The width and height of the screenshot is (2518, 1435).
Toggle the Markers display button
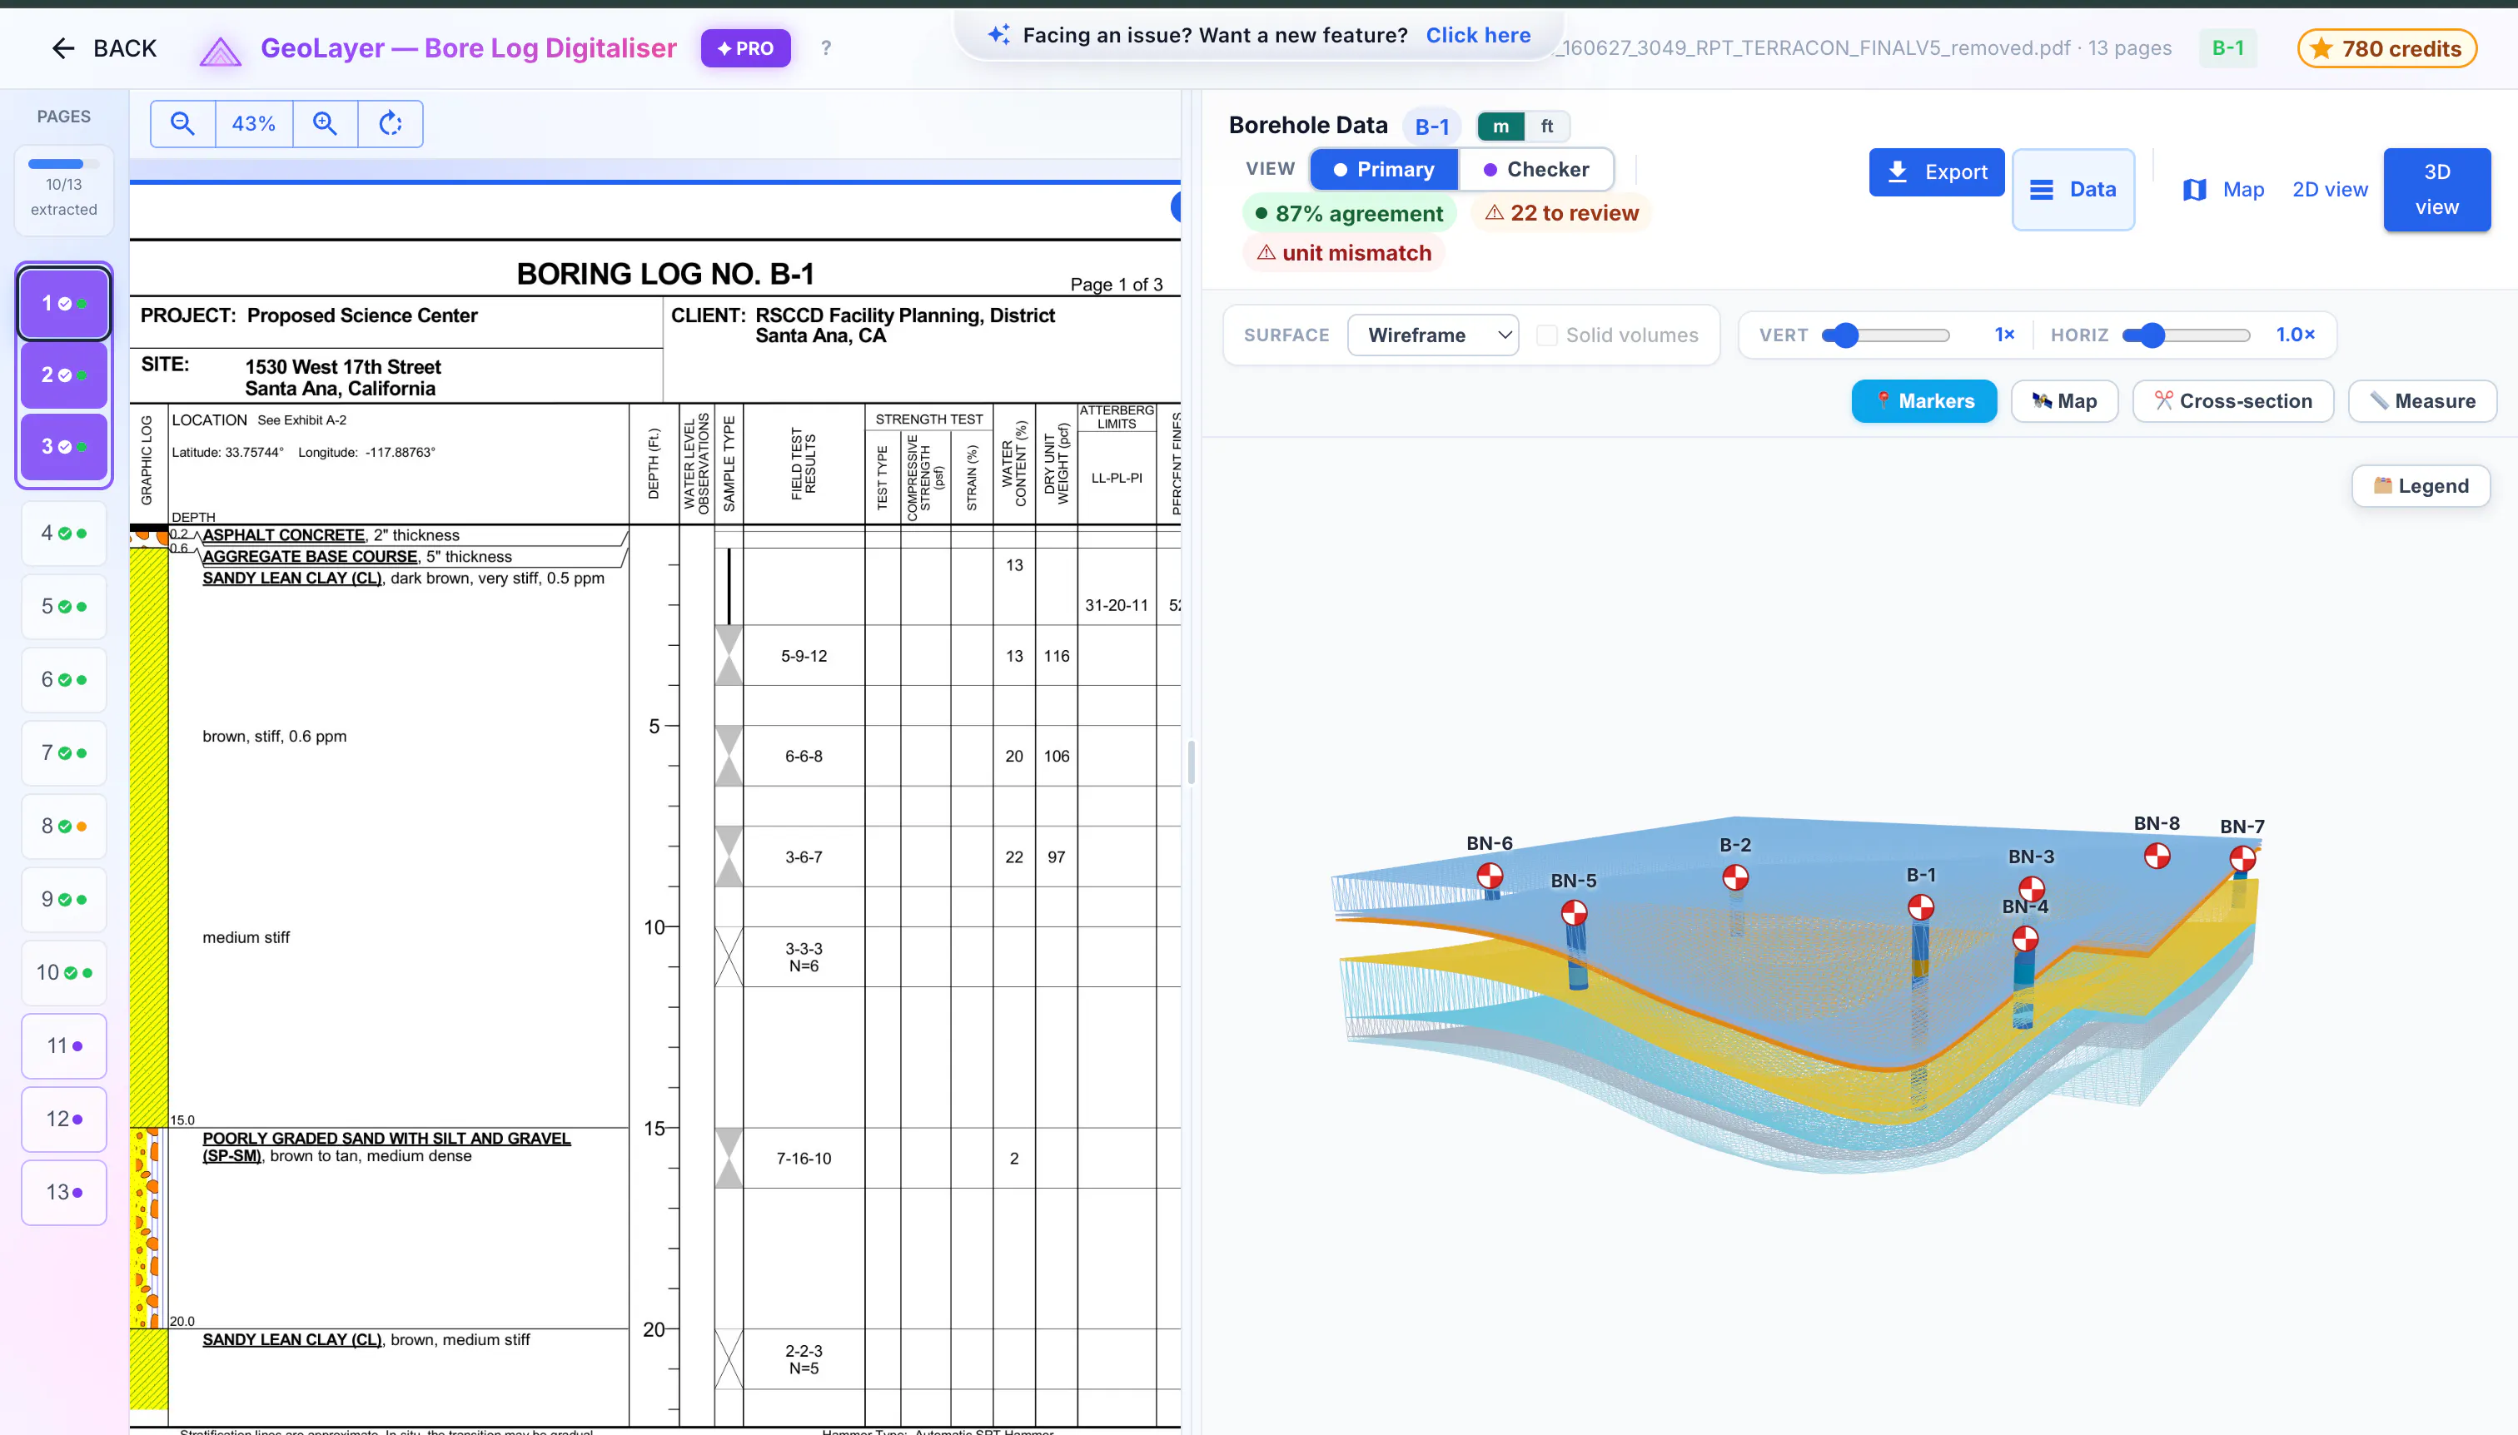[x=1923, y=401]
